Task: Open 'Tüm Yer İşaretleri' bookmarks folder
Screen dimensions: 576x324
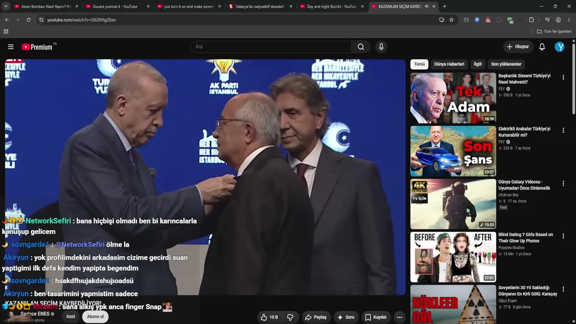Action: [x=554, y=31]
